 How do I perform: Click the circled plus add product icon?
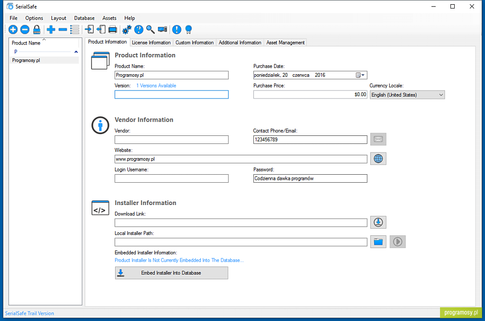13,30
